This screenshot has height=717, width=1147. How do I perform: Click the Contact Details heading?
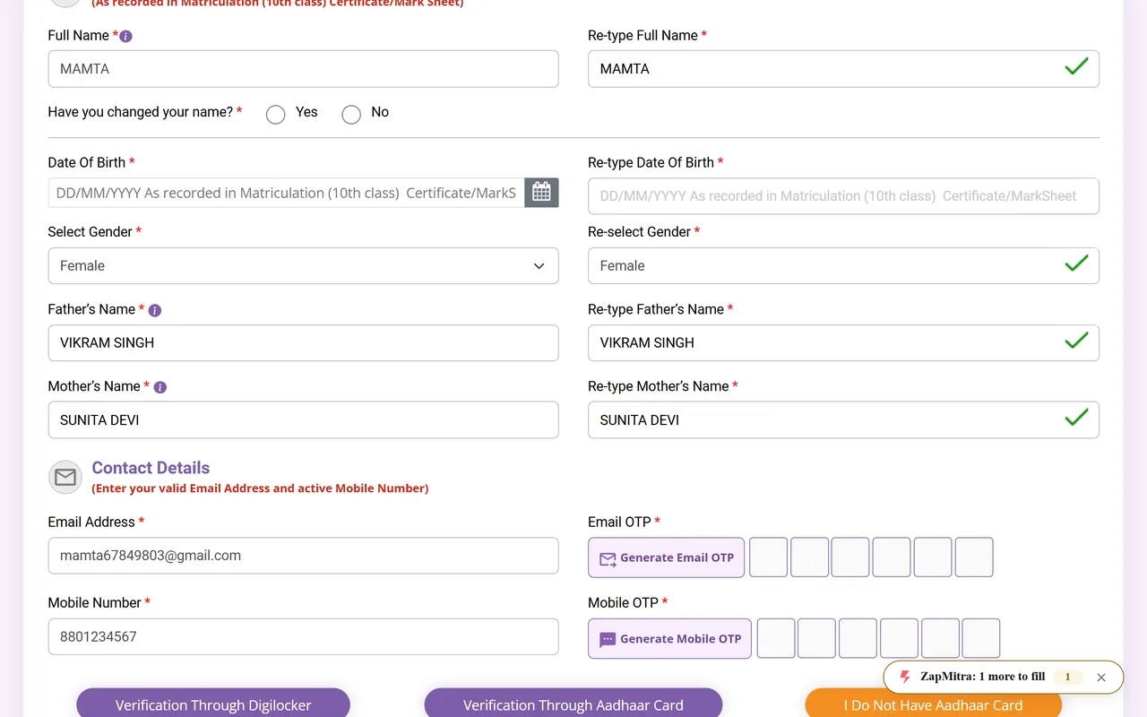tap(151, 468)
